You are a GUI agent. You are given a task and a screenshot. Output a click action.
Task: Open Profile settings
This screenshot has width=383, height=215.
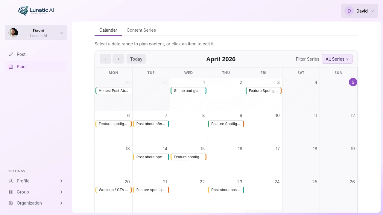click(36, 181)
